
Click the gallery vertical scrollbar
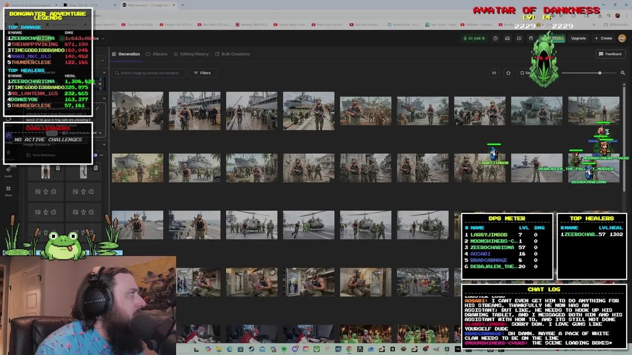tap(625, 138)
